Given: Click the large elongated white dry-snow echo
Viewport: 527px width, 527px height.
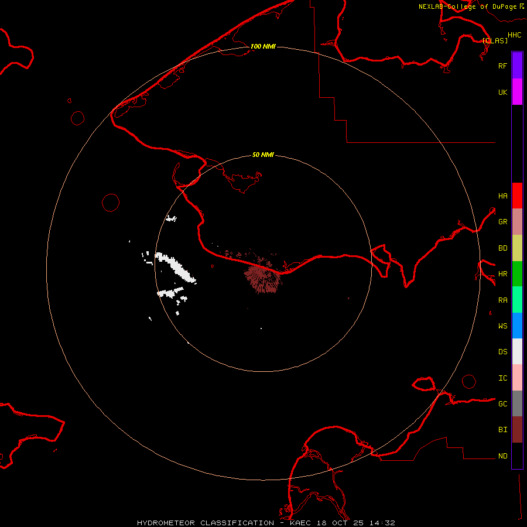Looking at the screenshot, I should [175, 266].
